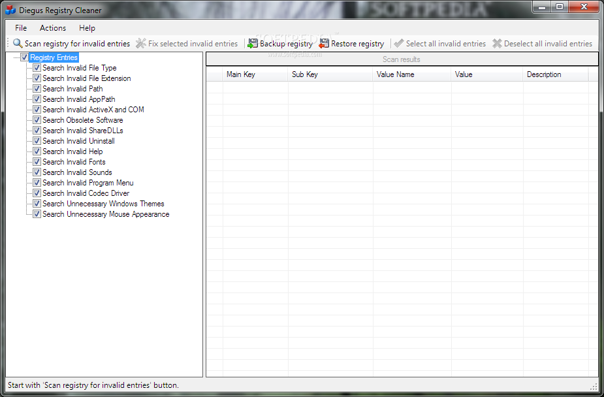Close the Diegus Registry Cleaner window

tap(584, 7)
